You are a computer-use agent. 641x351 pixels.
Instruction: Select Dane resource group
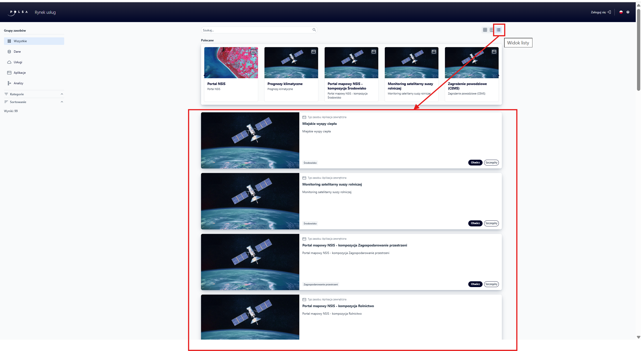pyautogui.click(x=17, y=52)
